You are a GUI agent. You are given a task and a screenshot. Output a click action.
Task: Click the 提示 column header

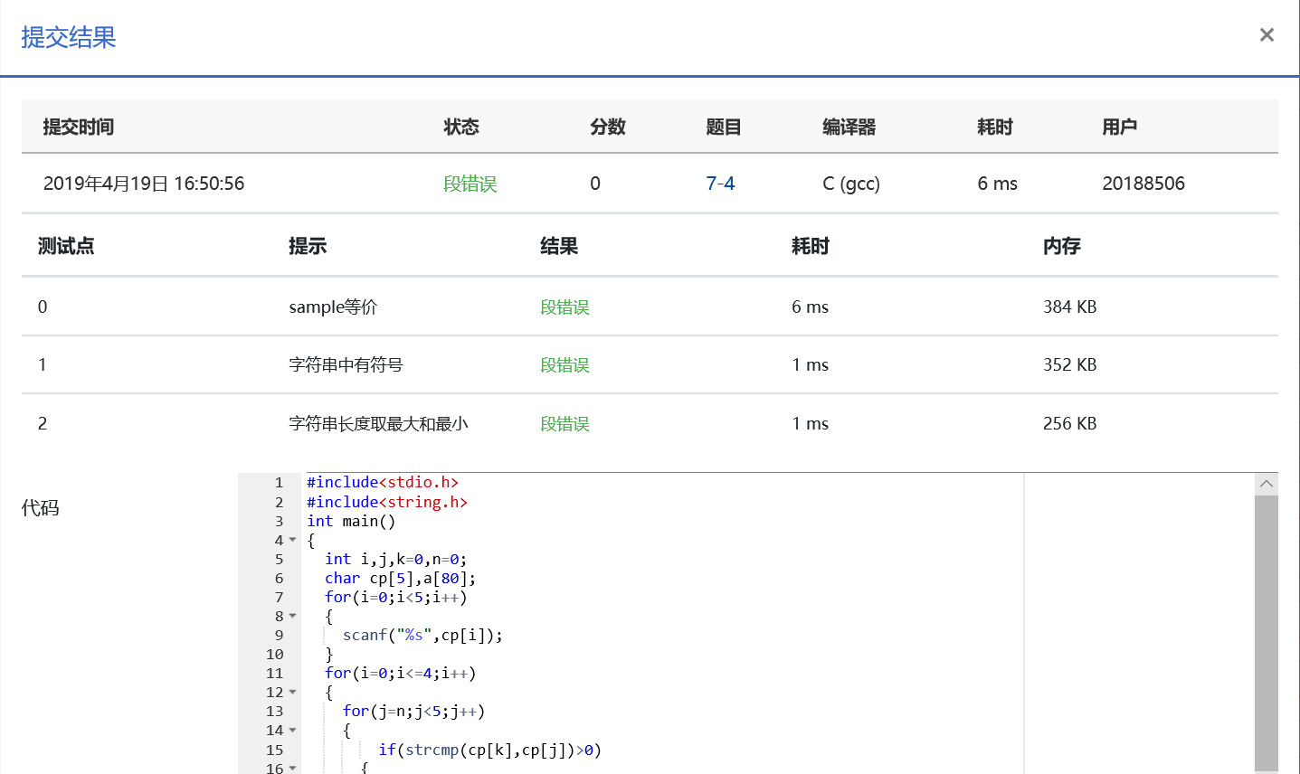click(308, 246)
